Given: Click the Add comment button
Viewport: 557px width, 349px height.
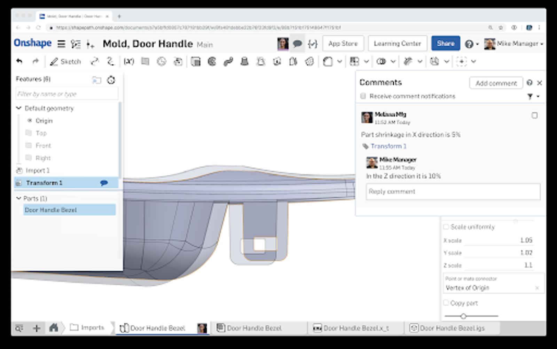Looking at the screenshot, I should tap(496, 83).
